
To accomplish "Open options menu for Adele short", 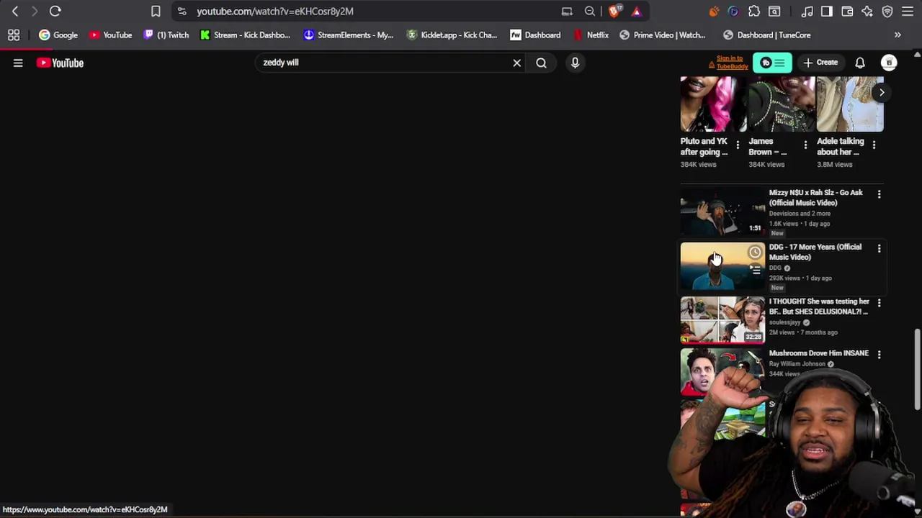I will tap(874, 145).
